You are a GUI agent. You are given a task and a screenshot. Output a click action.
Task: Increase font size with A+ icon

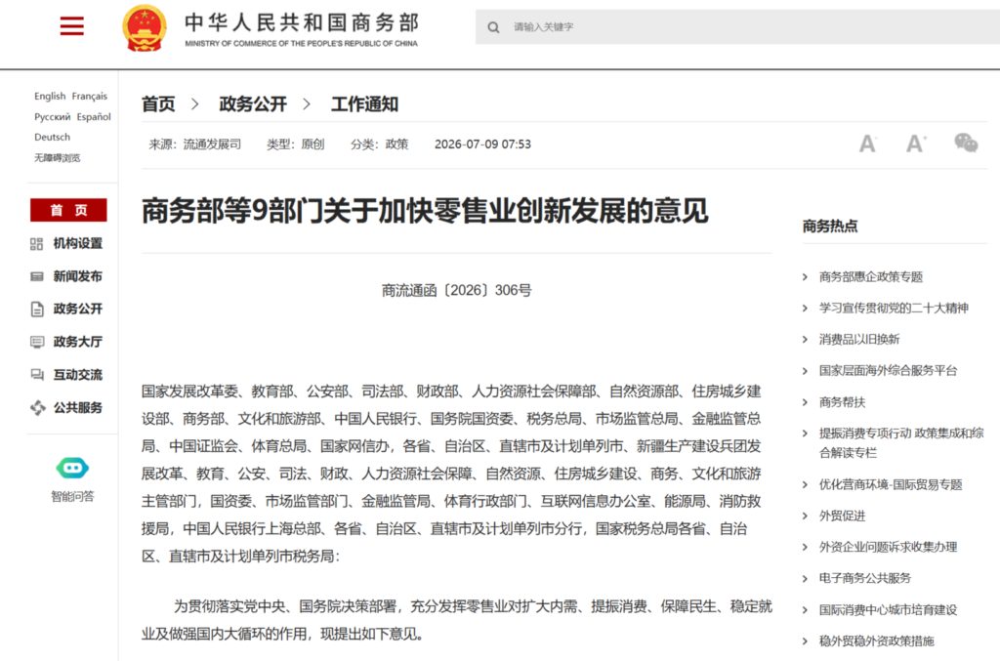pyautogui.click(x=916, y=144)
